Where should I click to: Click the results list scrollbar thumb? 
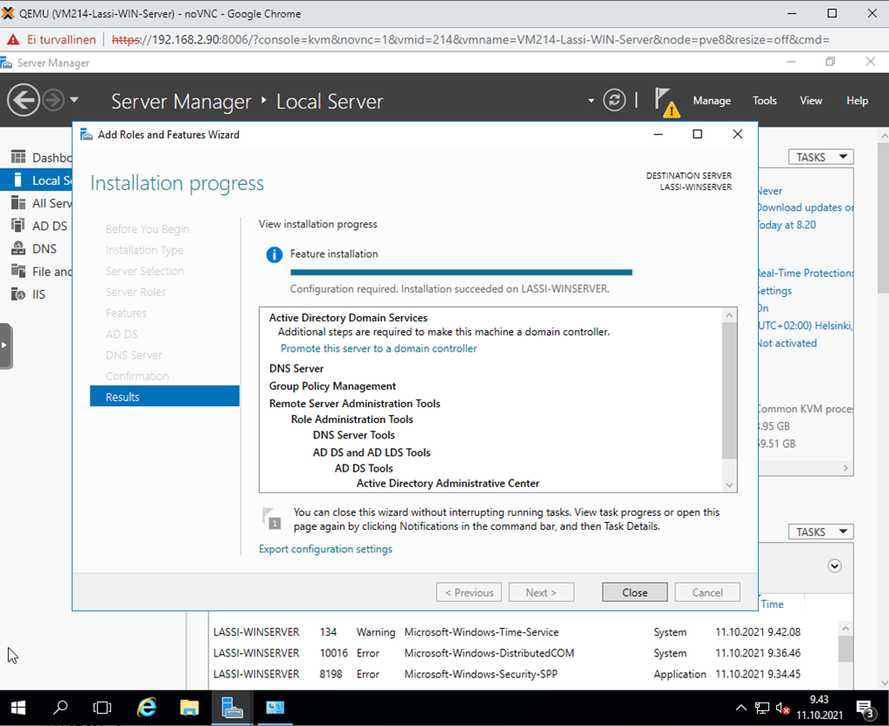click(729, 392)
